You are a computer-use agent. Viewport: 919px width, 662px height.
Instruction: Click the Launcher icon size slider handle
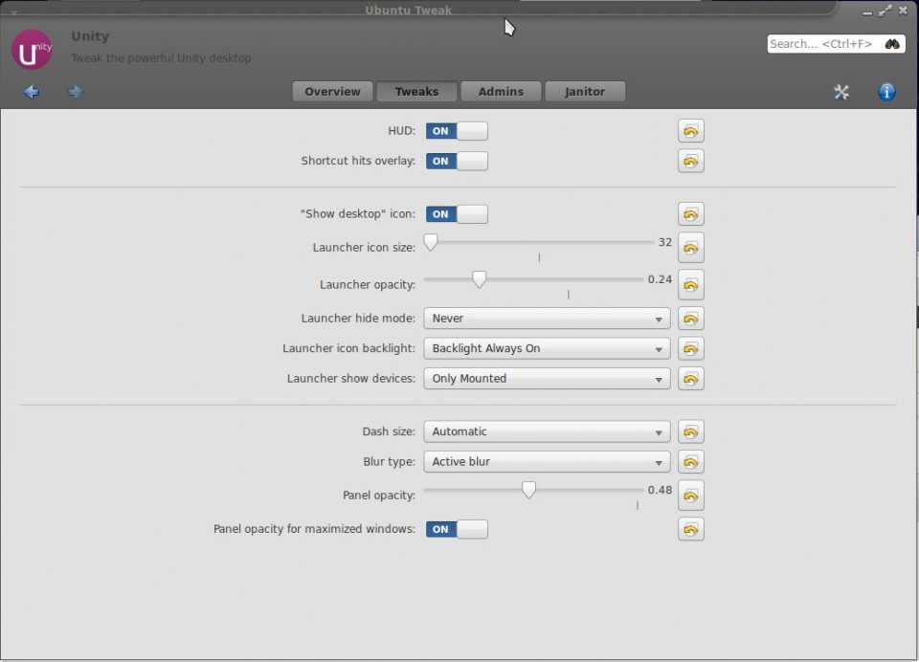(x=431, y=243)
